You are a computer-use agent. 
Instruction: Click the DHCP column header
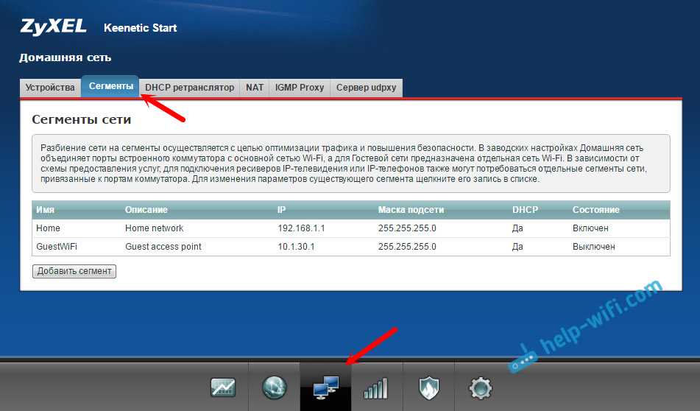point(525,210)
